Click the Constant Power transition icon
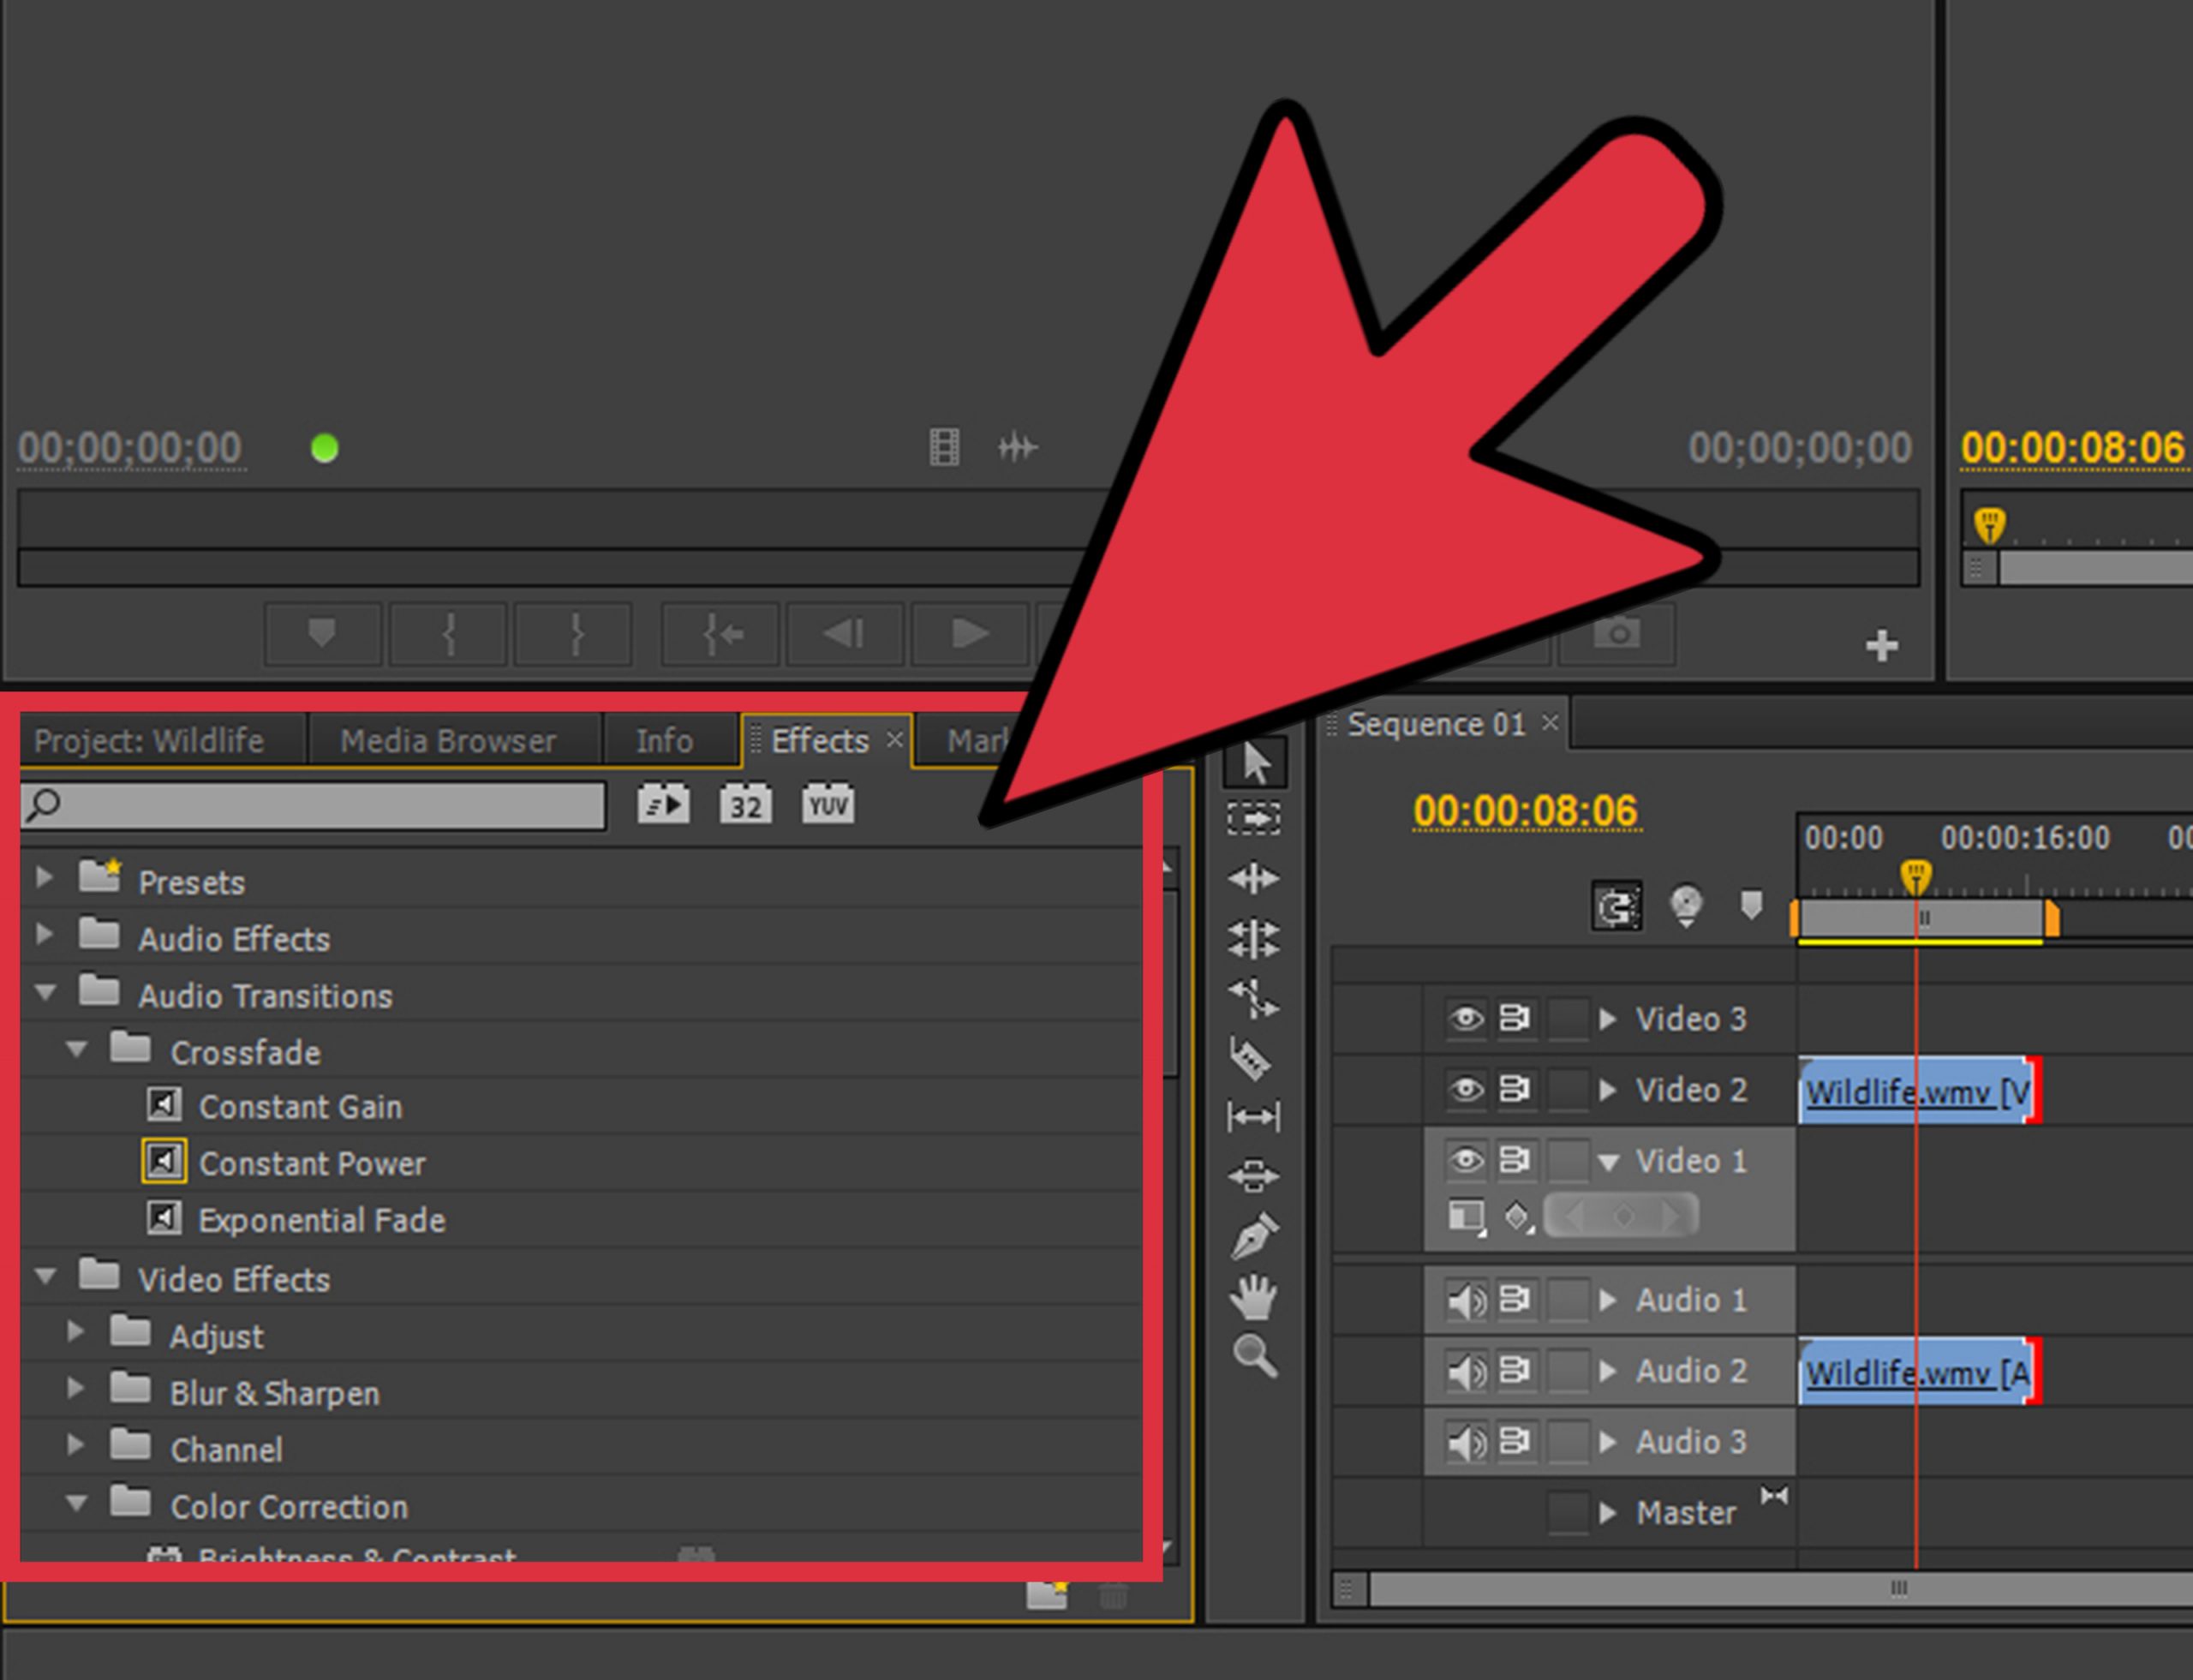The width and height of the screenshot is (2193, 1680). [x=164, y=1162]
